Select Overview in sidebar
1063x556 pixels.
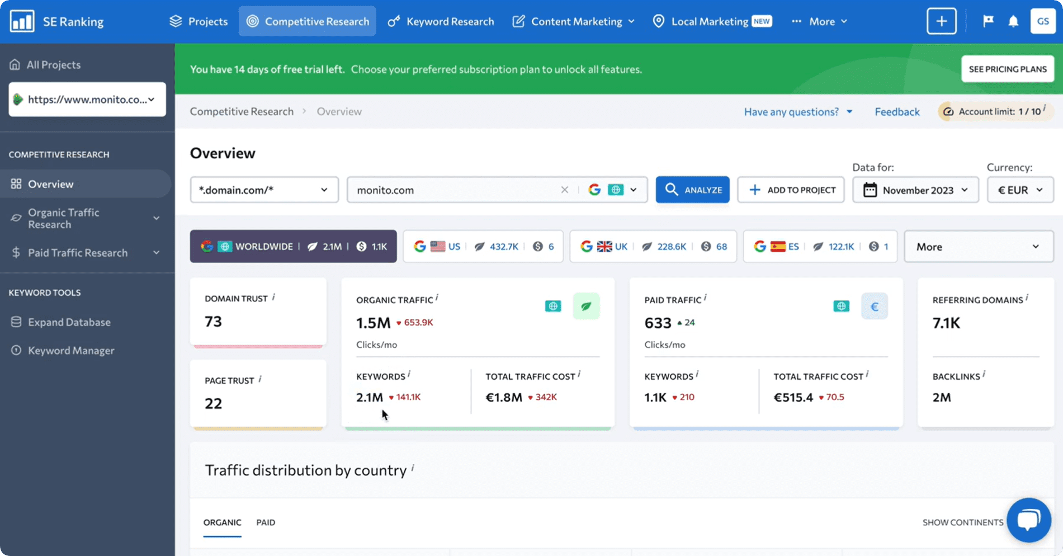tap(86, 184)
